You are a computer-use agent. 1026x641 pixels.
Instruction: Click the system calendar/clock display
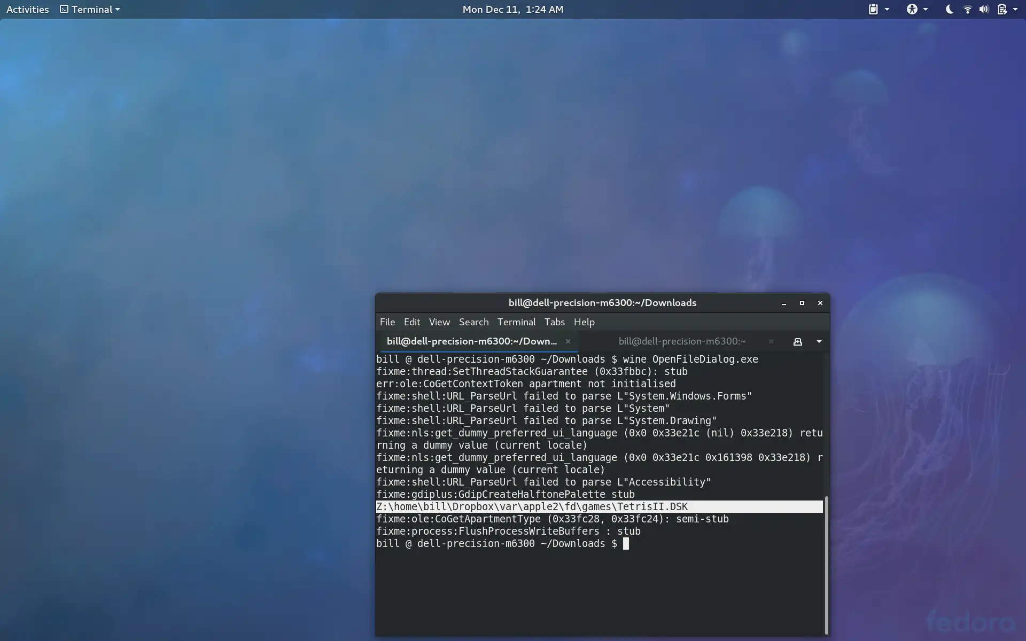tap(512, 9)
